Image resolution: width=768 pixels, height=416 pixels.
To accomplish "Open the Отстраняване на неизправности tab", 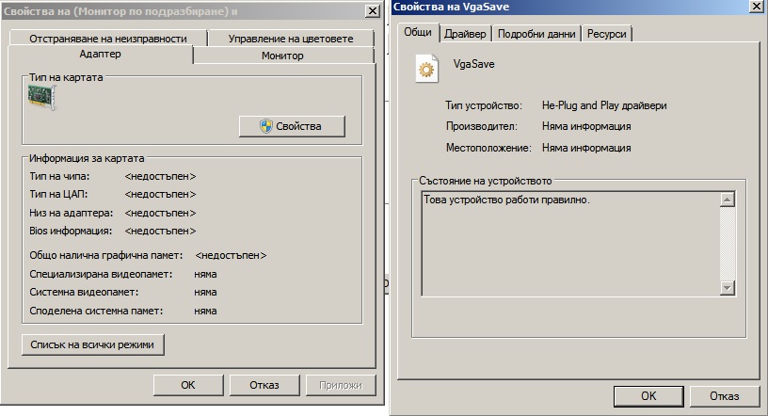I will 107,39.
